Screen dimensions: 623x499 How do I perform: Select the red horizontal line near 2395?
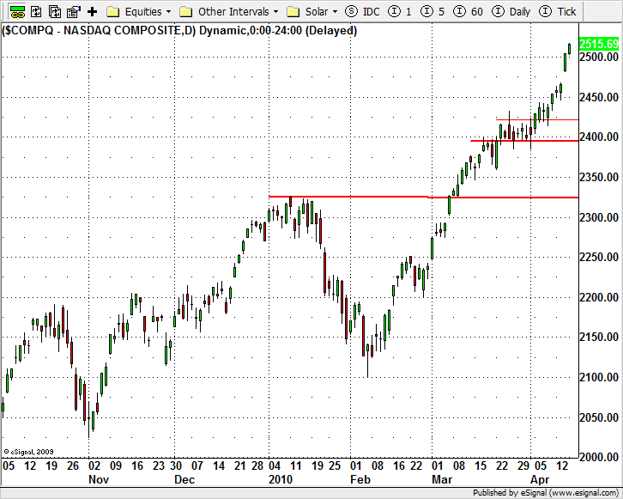point(524,141)
